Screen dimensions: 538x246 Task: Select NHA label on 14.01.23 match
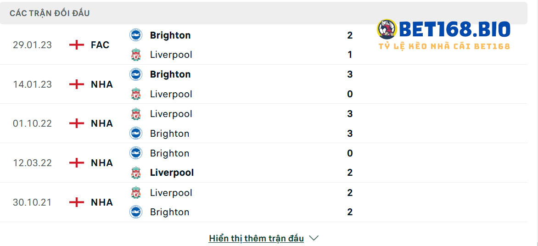(x=102, y=84)
